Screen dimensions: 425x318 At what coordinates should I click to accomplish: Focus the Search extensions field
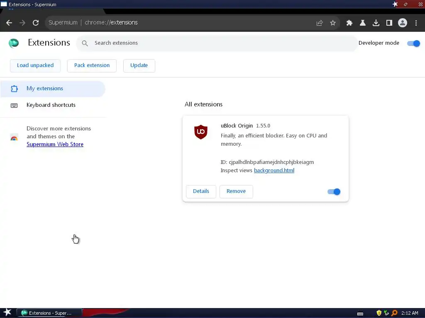(x=217, y=43)
